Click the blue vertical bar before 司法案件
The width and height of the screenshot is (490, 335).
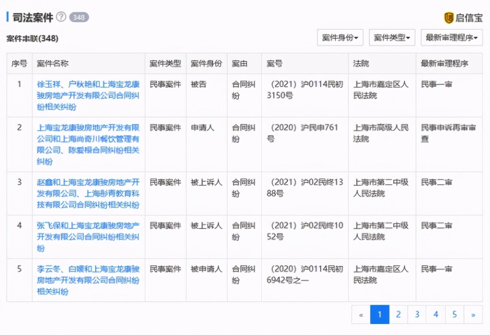[7, 17]
